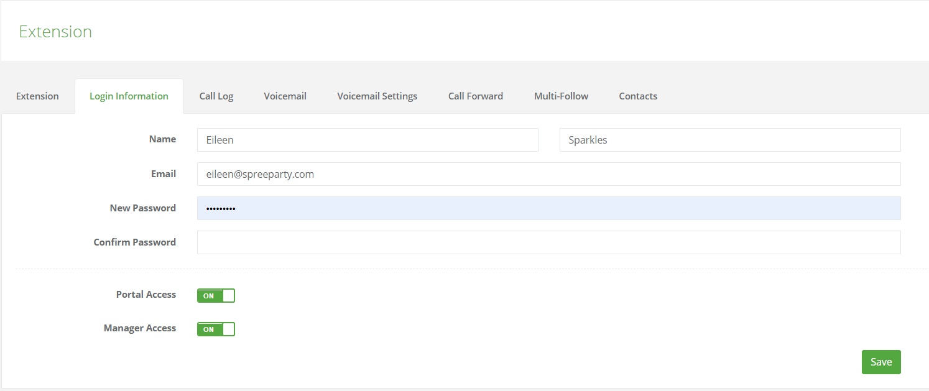
Task: Click the Portal Access label
Action: pos(146,295)
